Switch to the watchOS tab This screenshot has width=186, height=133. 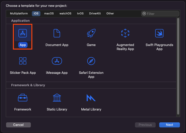pos(65,13)
